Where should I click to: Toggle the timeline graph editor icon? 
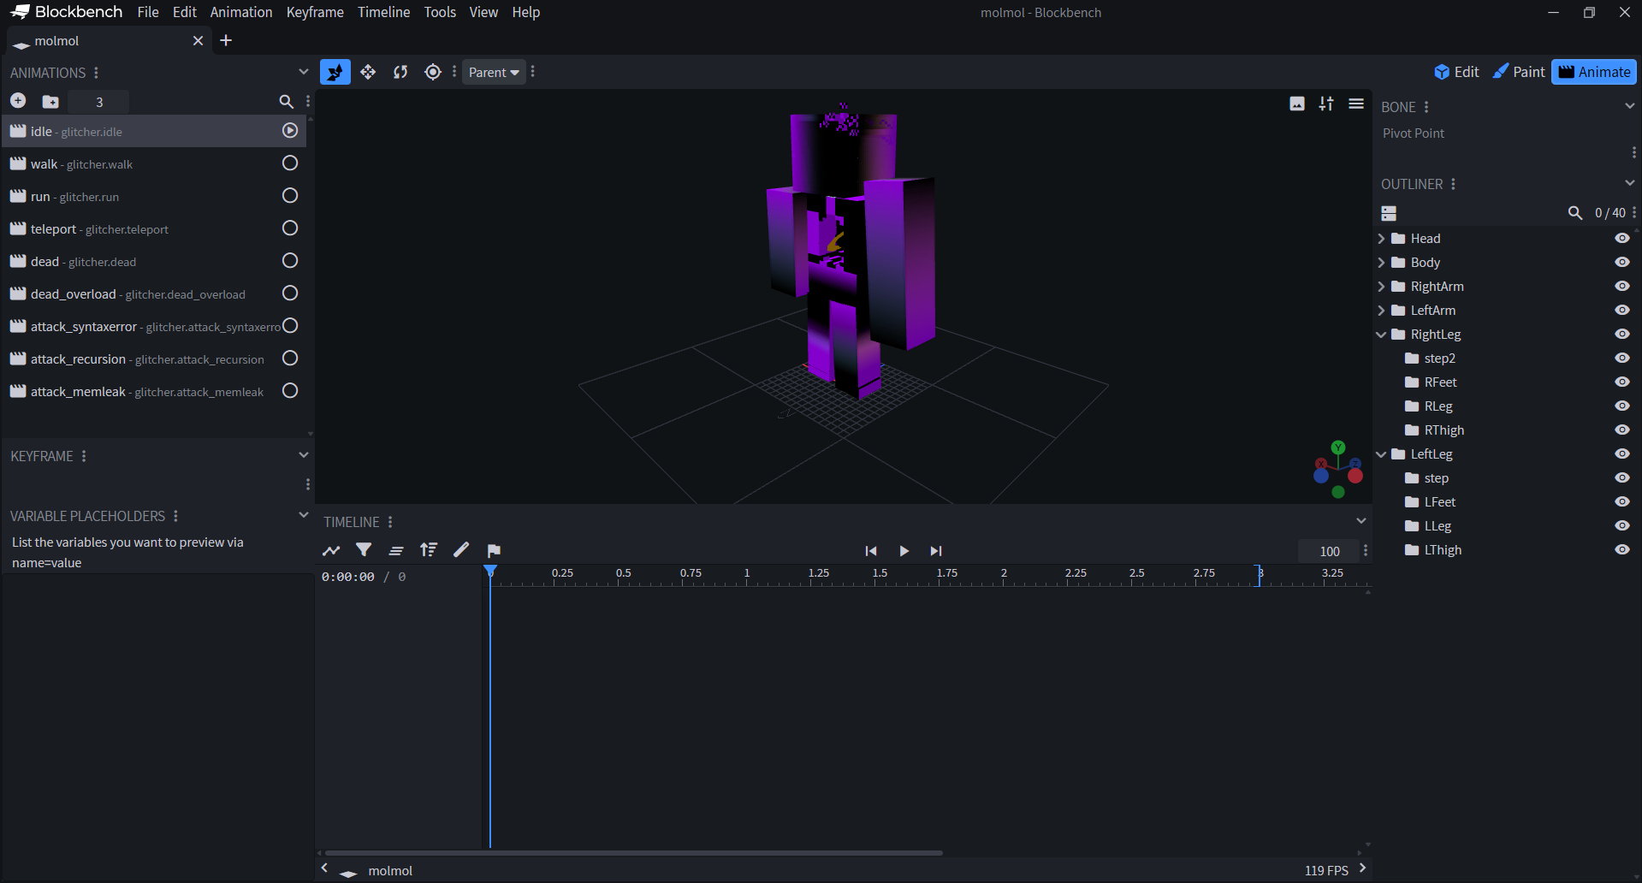tap(331, 550)
